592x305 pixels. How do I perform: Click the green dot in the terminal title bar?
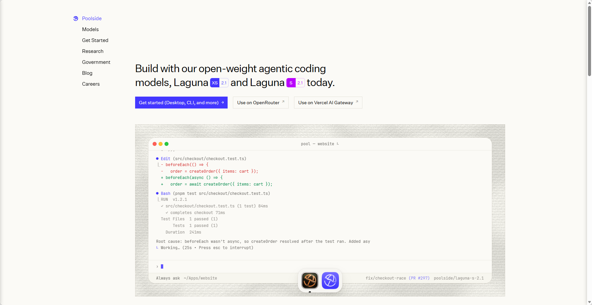pyautogui.click(x=166, y=144)
